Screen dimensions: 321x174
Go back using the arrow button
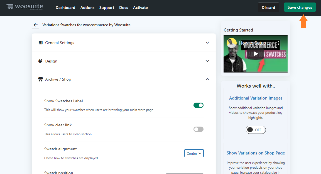(36, 25)
